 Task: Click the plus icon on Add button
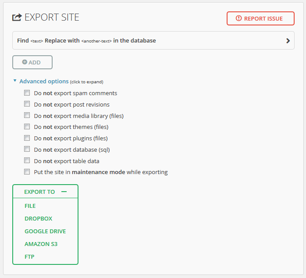pos(25,62)
